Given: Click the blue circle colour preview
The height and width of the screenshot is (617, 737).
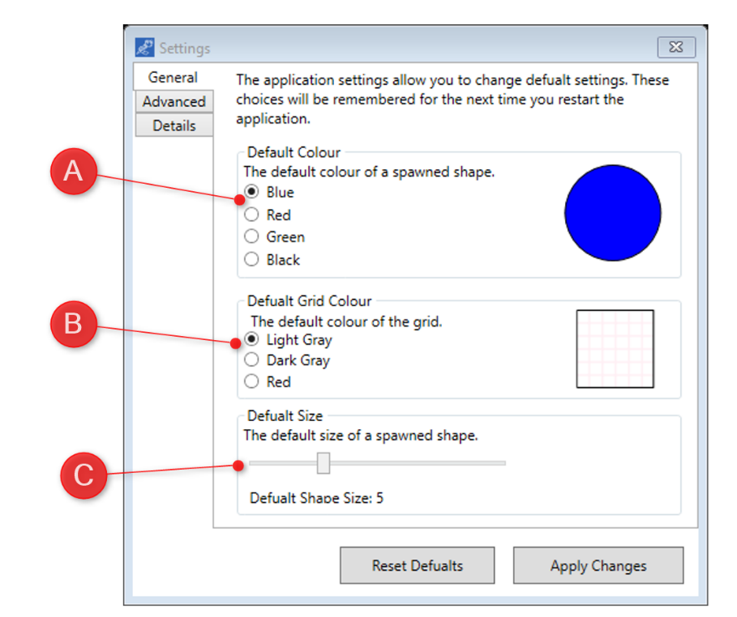Looking at the screenshot, I should click(x=612, y=213).
